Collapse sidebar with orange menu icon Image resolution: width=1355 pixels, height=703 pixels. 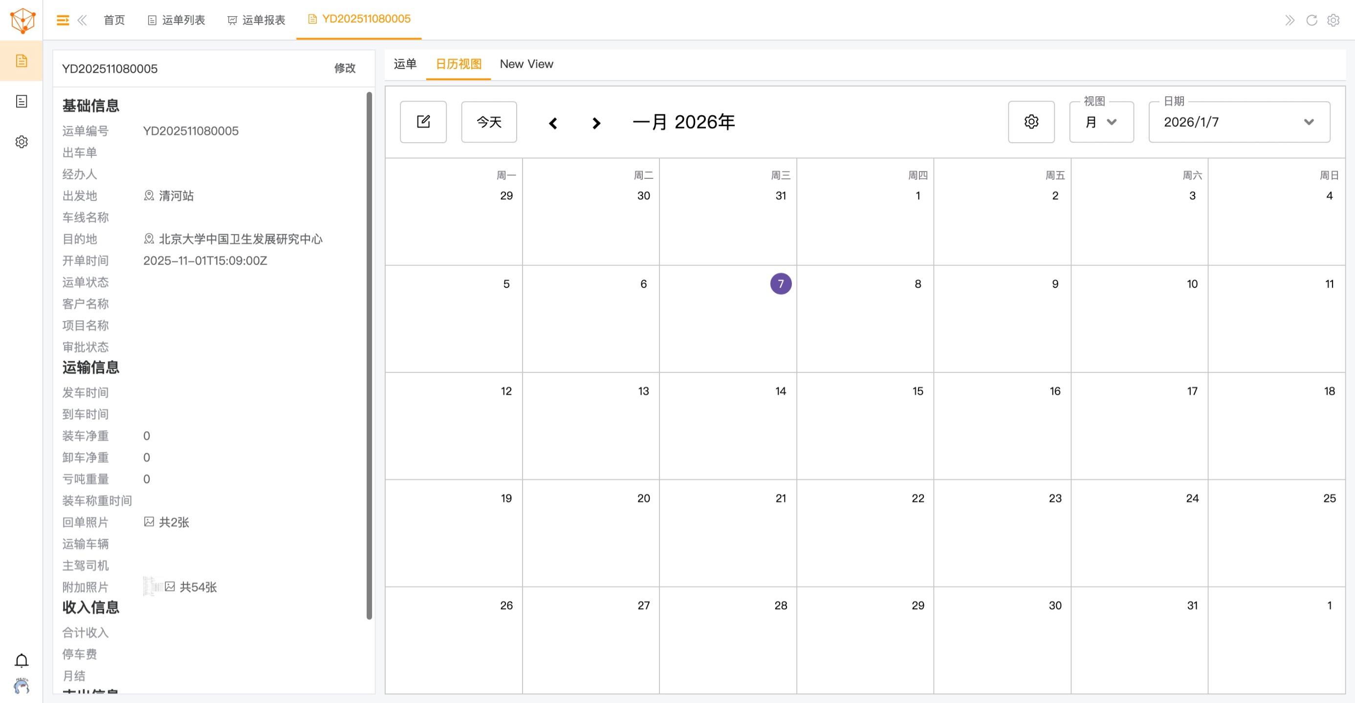[x=63, y=20]
